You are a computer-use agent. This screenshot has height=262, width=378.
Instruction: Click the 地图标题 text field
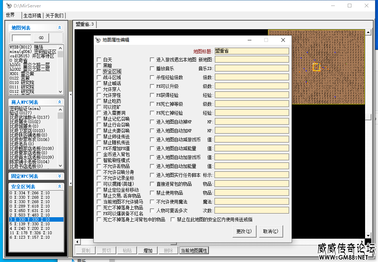click(252, 51)
